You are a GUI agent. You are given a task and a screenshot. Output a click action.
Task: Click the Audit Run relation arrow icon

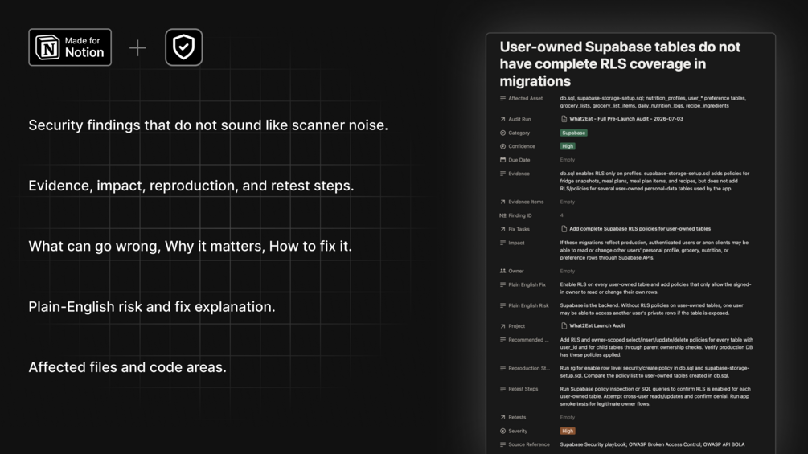[502, 119]
